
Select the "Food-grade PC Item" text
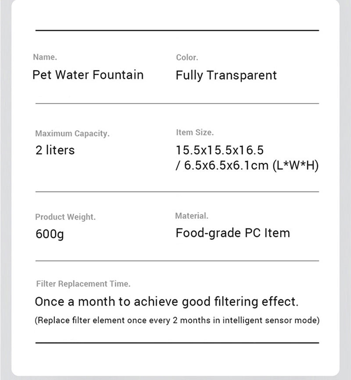(x=233, y=233)
